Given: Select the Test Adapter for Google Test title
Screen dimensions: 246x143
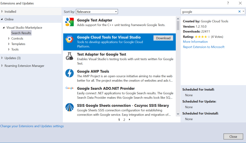Looking at the screenshot, I should (101, 54).
